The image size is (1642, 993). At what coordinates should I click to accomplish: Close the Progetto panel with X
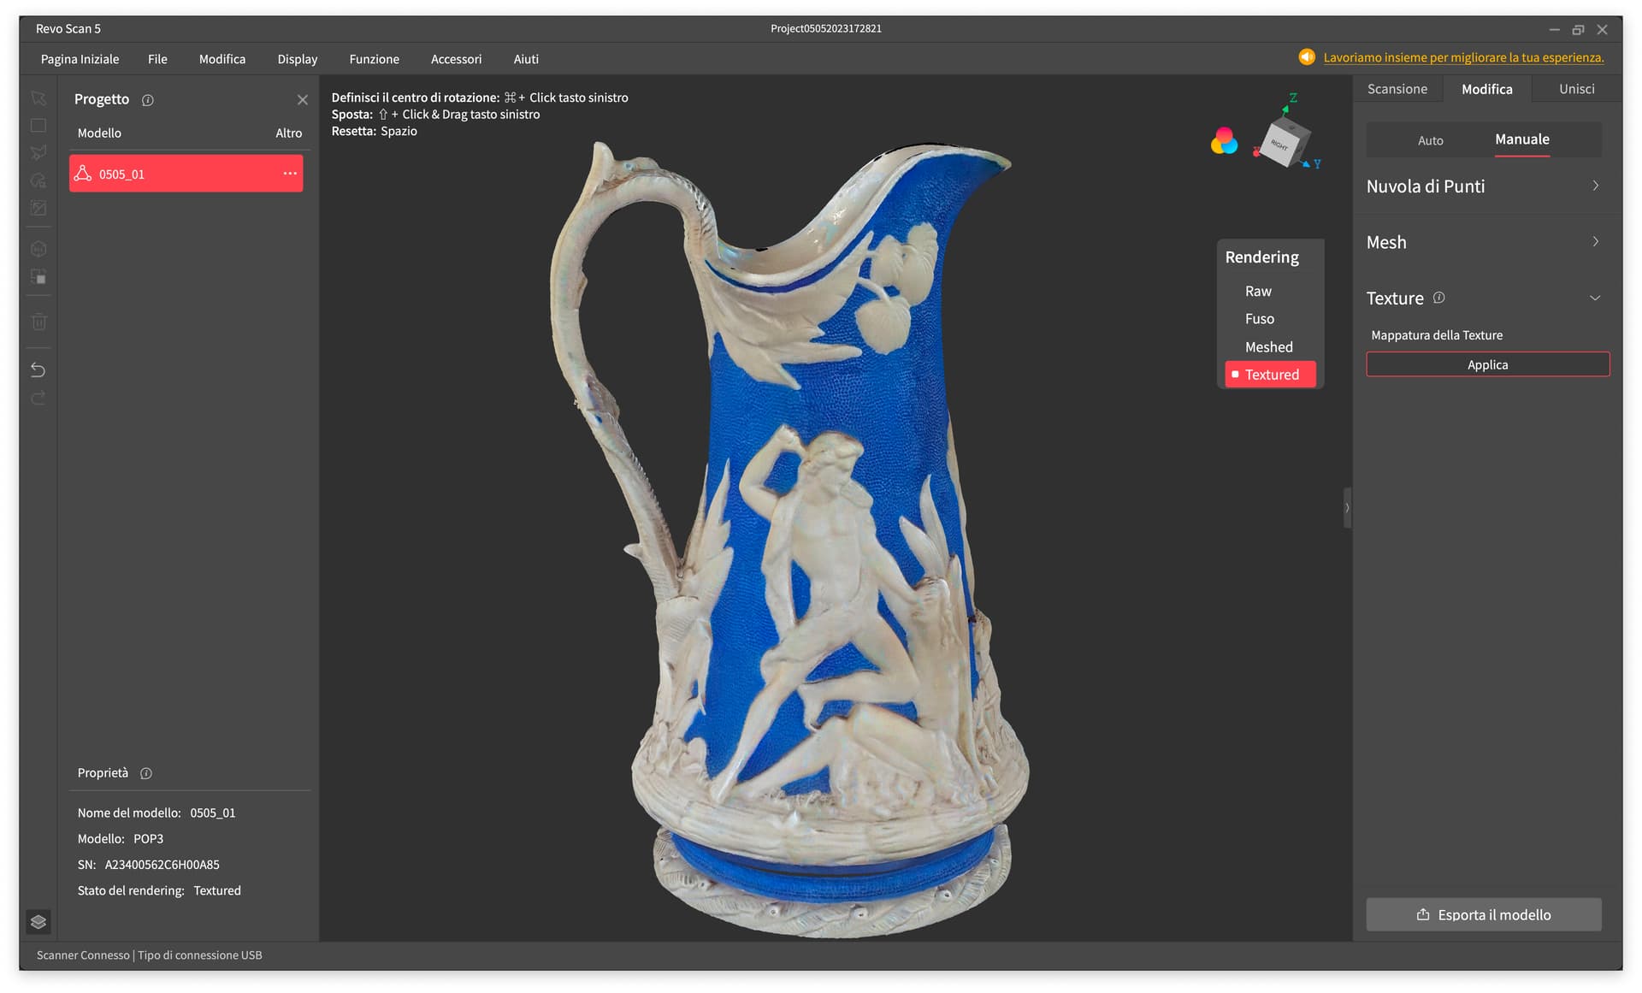coord(303,100)
